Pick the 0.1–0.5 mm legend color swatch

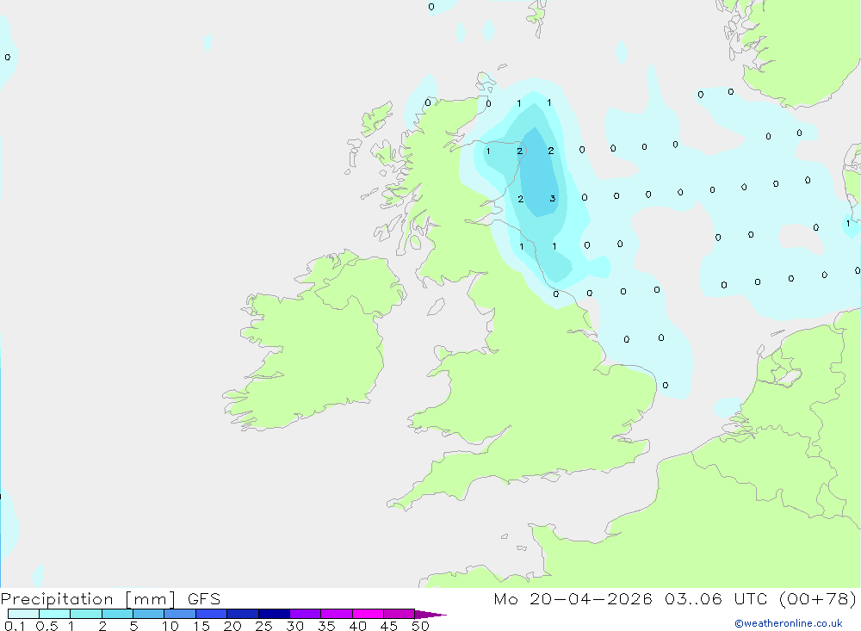[x=23, y=614]
